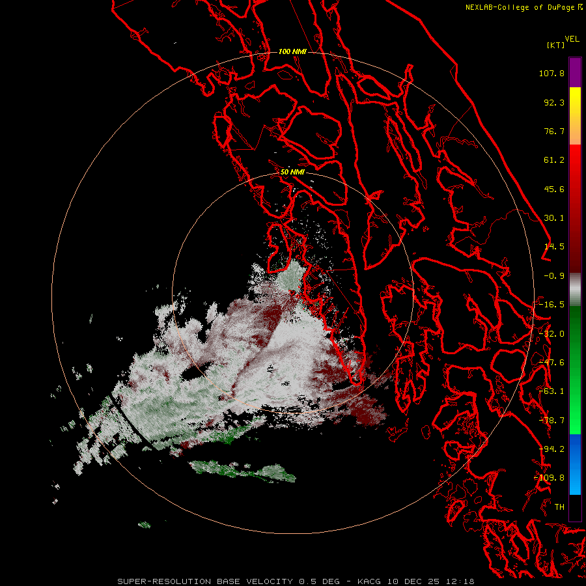Viewport: 586px width, 586px height.
Task: Select the 45.6 scale label
Action: (554, 189)
